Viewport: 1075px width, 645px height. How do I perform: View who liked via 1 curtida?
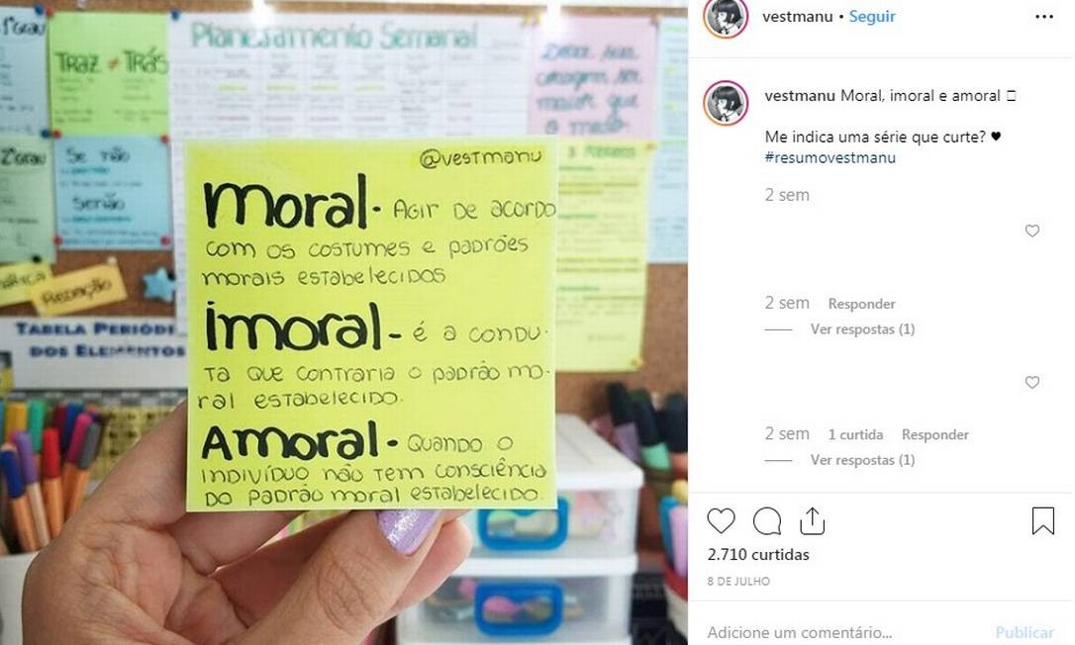coord(855,434)
